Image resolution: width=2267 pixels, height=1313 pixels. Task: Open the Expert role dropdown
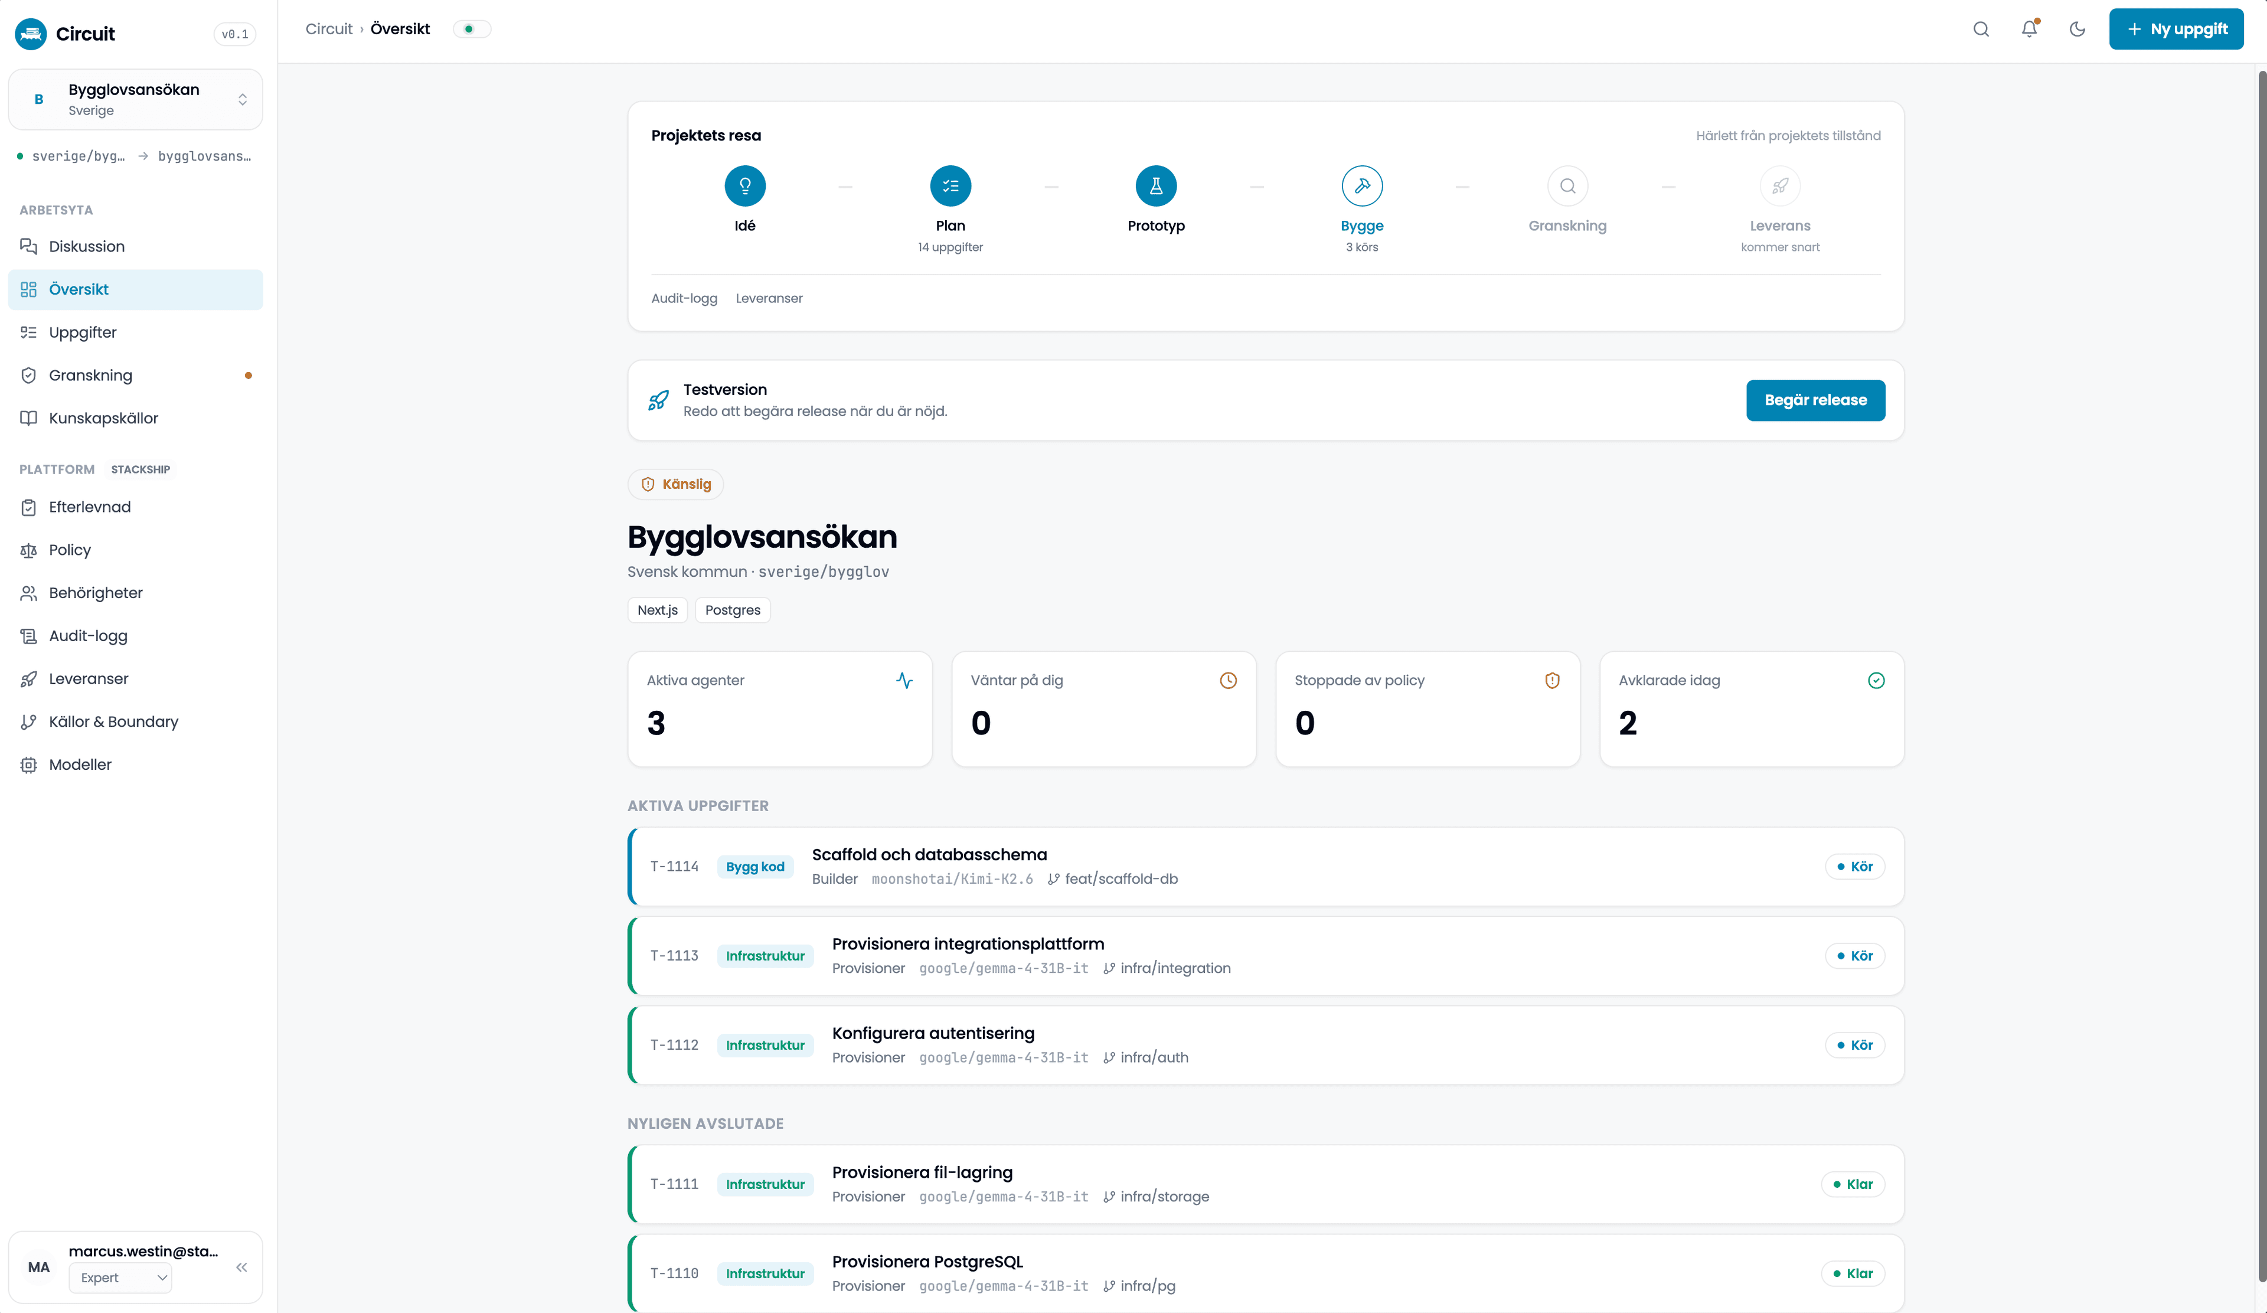120,1277
